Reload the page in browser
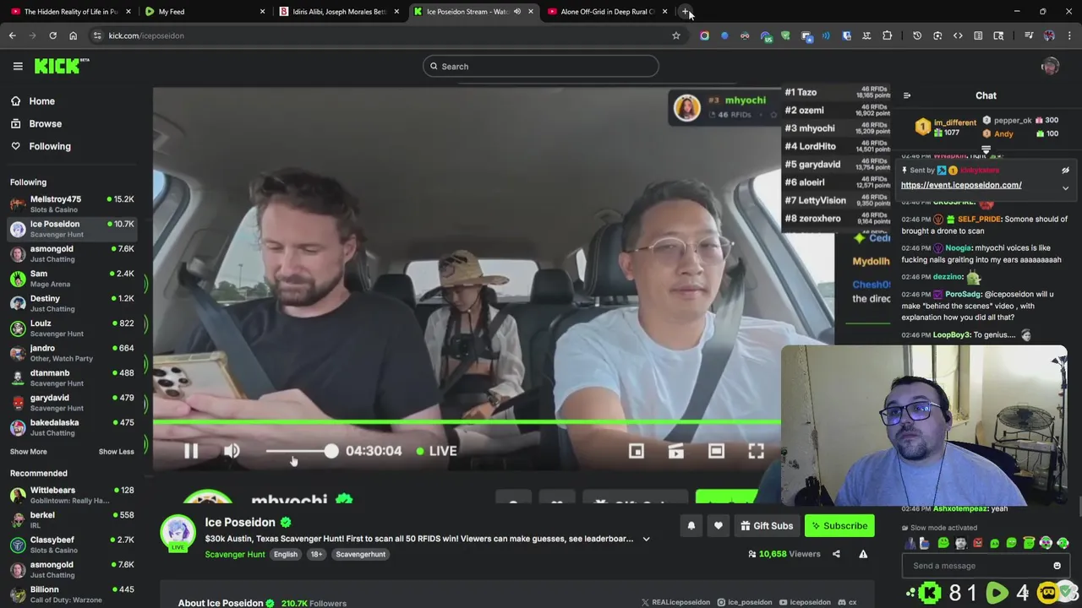This screenshot has width=1082, height=608. (x=52, y=35)
